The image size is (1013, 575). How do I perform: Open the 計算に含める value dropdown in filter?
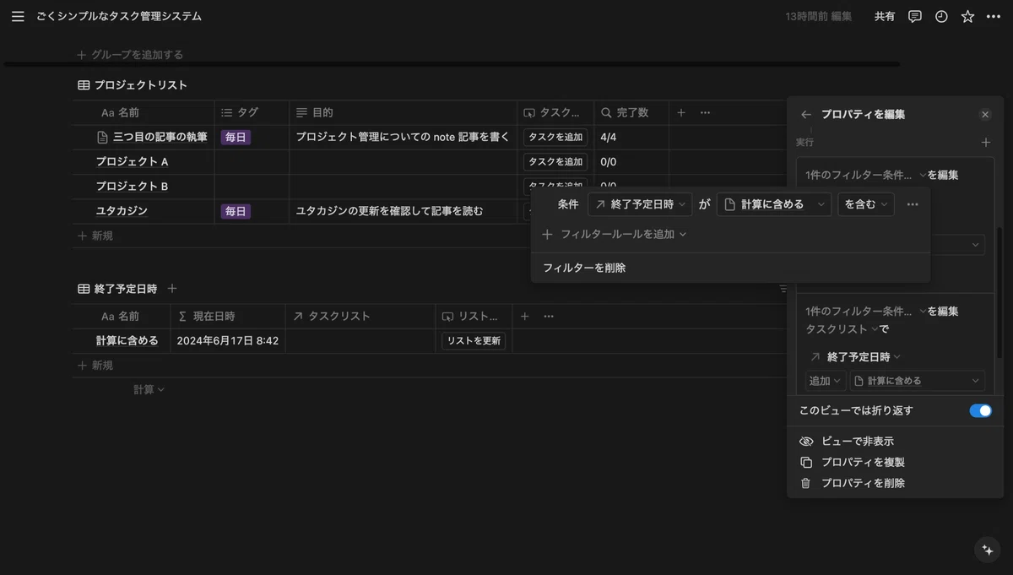774,204
